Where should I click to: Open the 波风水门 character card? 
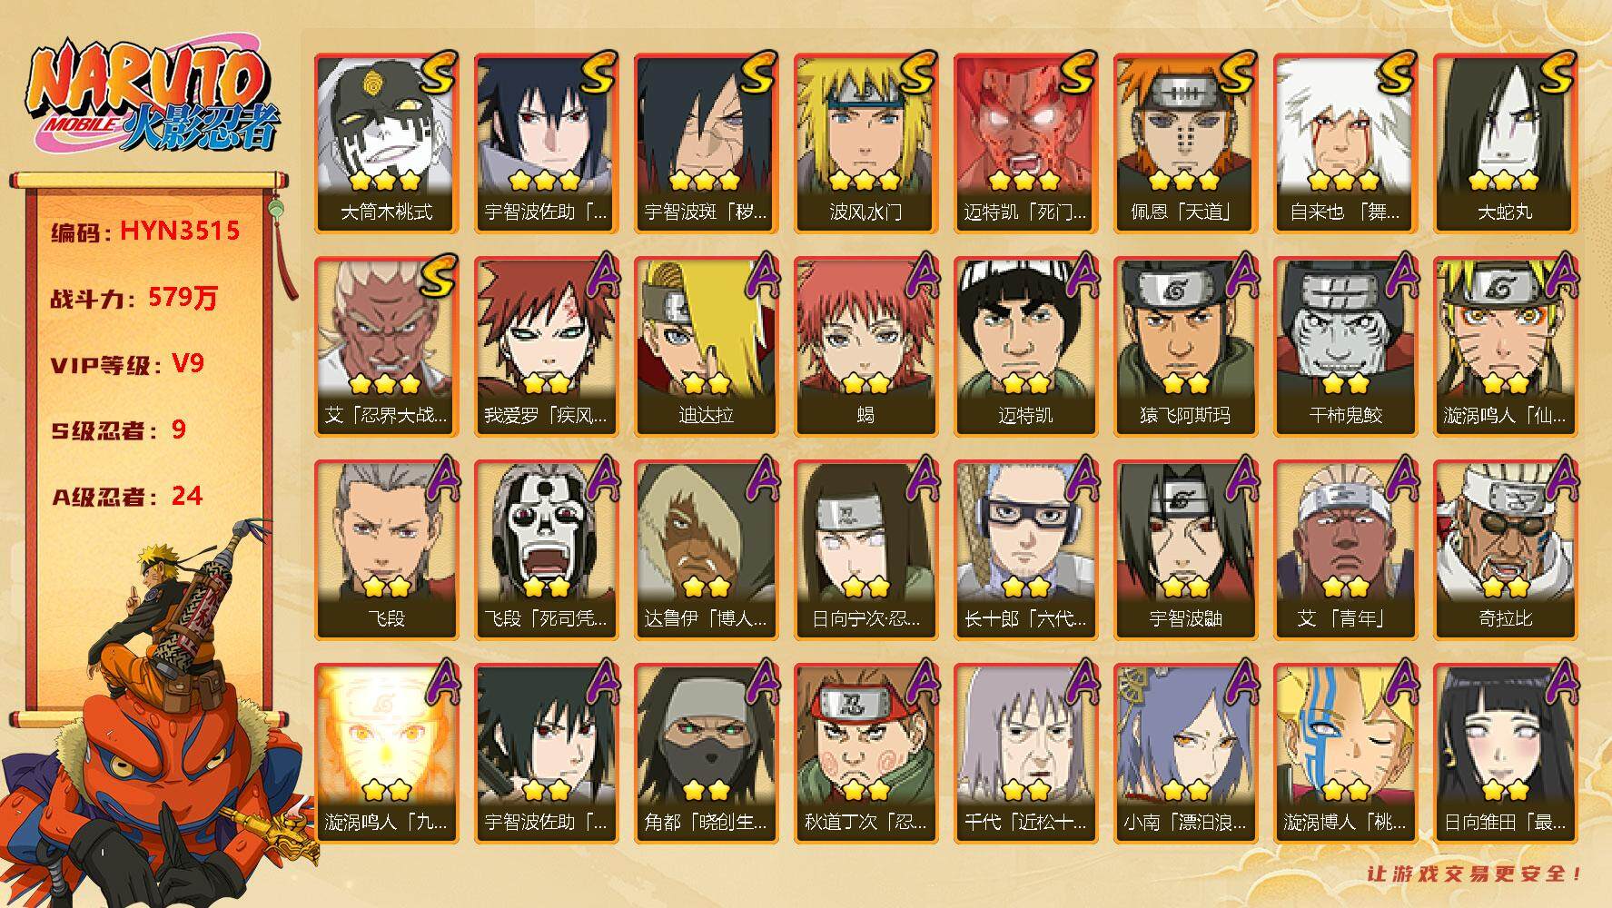click(x=865, y=143)
